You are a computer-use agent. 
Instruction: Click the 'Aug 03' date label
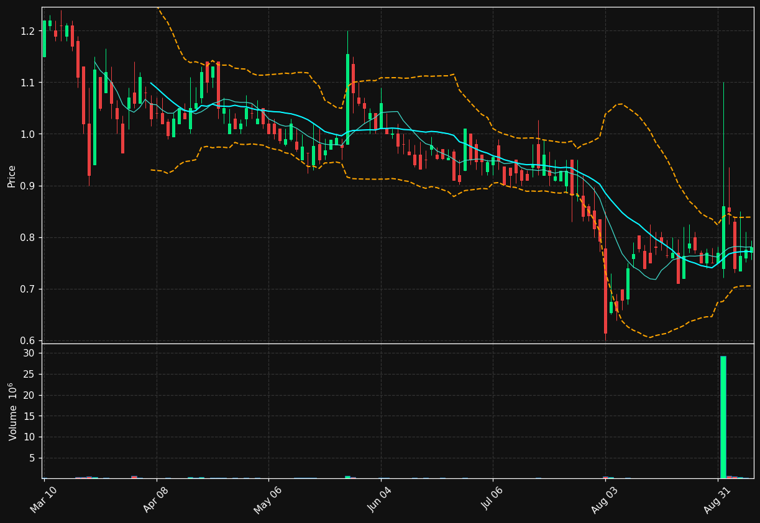coord(605,499)
